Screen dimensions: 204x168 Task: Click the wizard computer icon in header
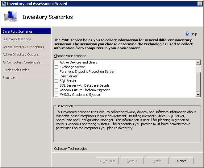[x=11, y=17]
